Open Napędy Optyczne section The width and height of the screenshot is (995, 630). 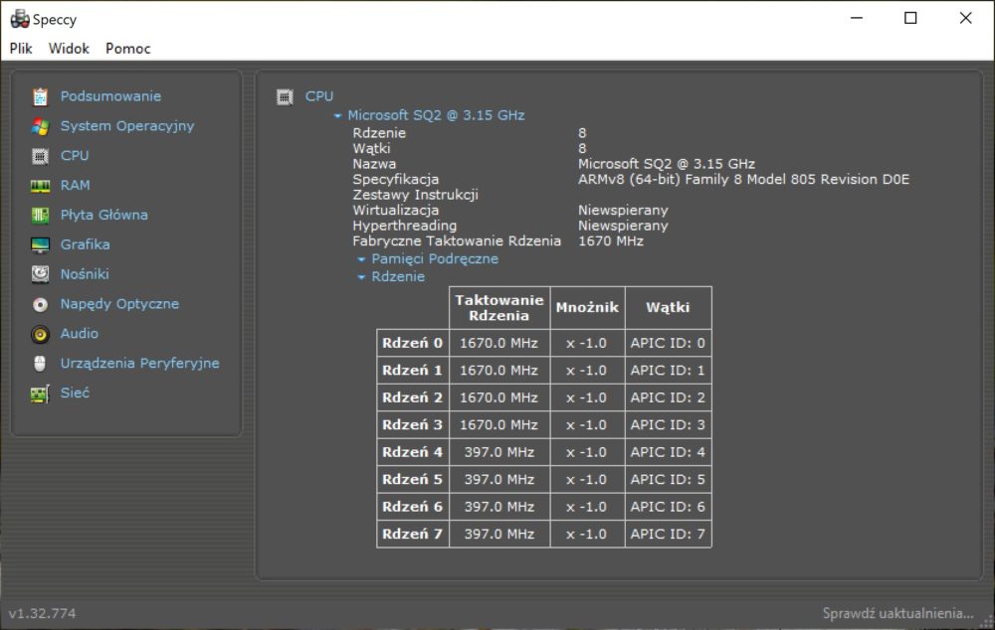[119, 304]
